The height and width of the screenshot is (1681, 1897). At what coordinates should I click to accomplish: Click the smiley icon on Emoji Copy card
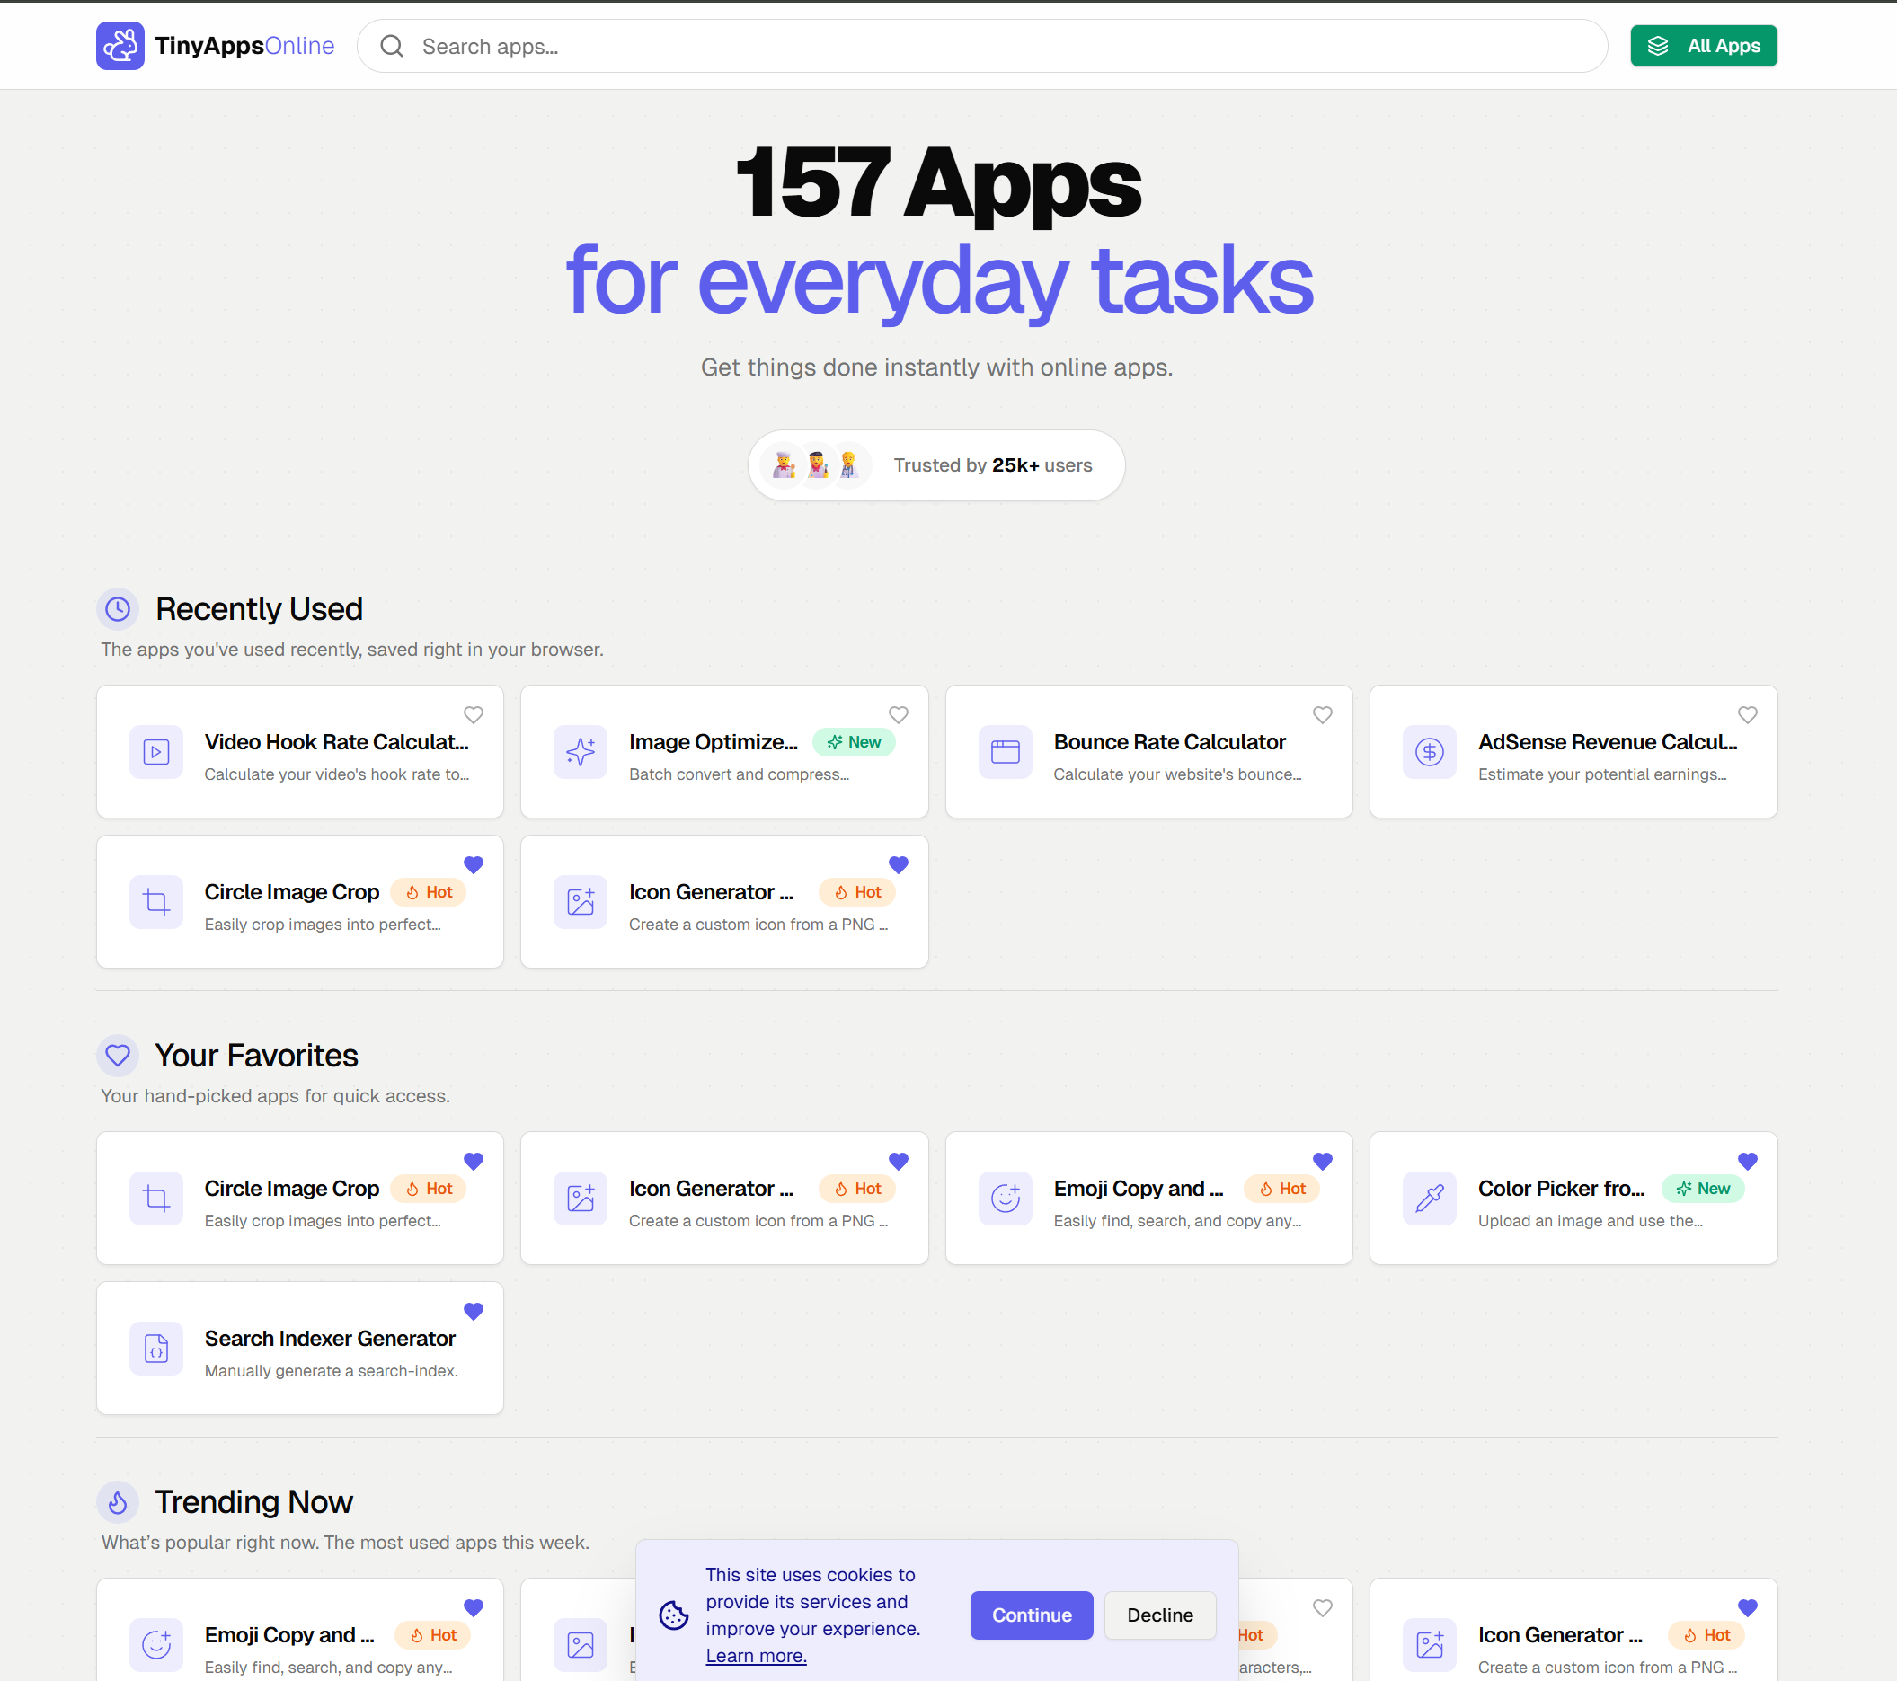1005,1198
